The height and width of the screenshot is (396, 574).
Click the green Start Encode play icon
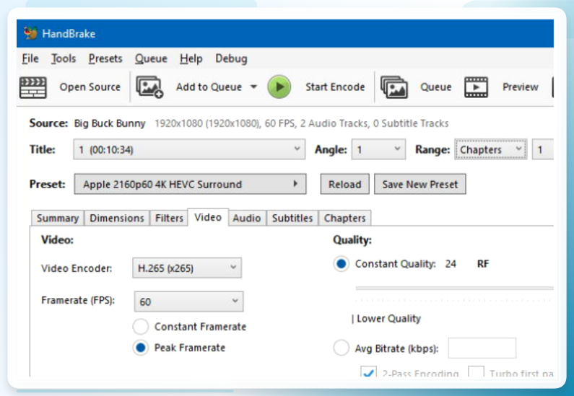tap(279, 87)
